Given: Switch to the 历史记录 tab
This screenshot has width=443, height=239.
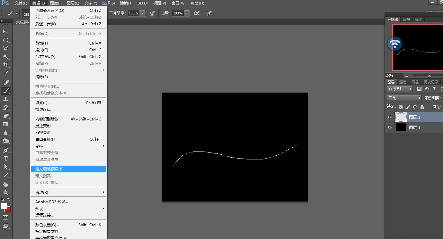Looking at the screenshot, I should (431, 82).
